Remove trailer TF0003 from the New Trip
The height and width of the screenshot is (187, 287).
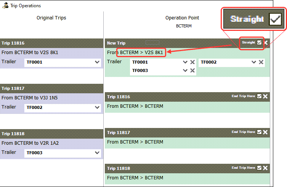point(192,70)
